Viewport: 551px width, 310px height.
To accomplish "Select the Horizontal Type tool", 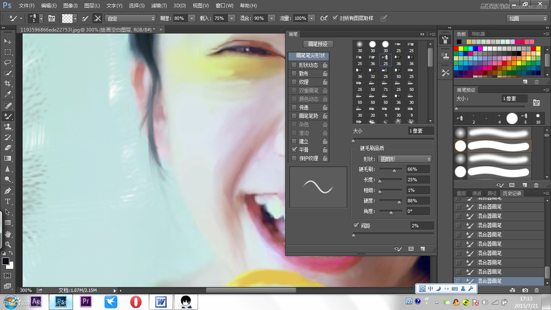I will pos(7,201).
